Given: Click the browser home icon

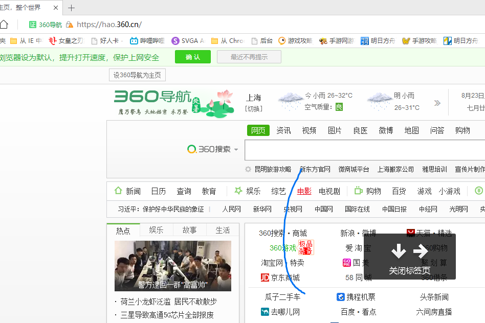Looking at the screenshot, I should click(x=5, y=24).
